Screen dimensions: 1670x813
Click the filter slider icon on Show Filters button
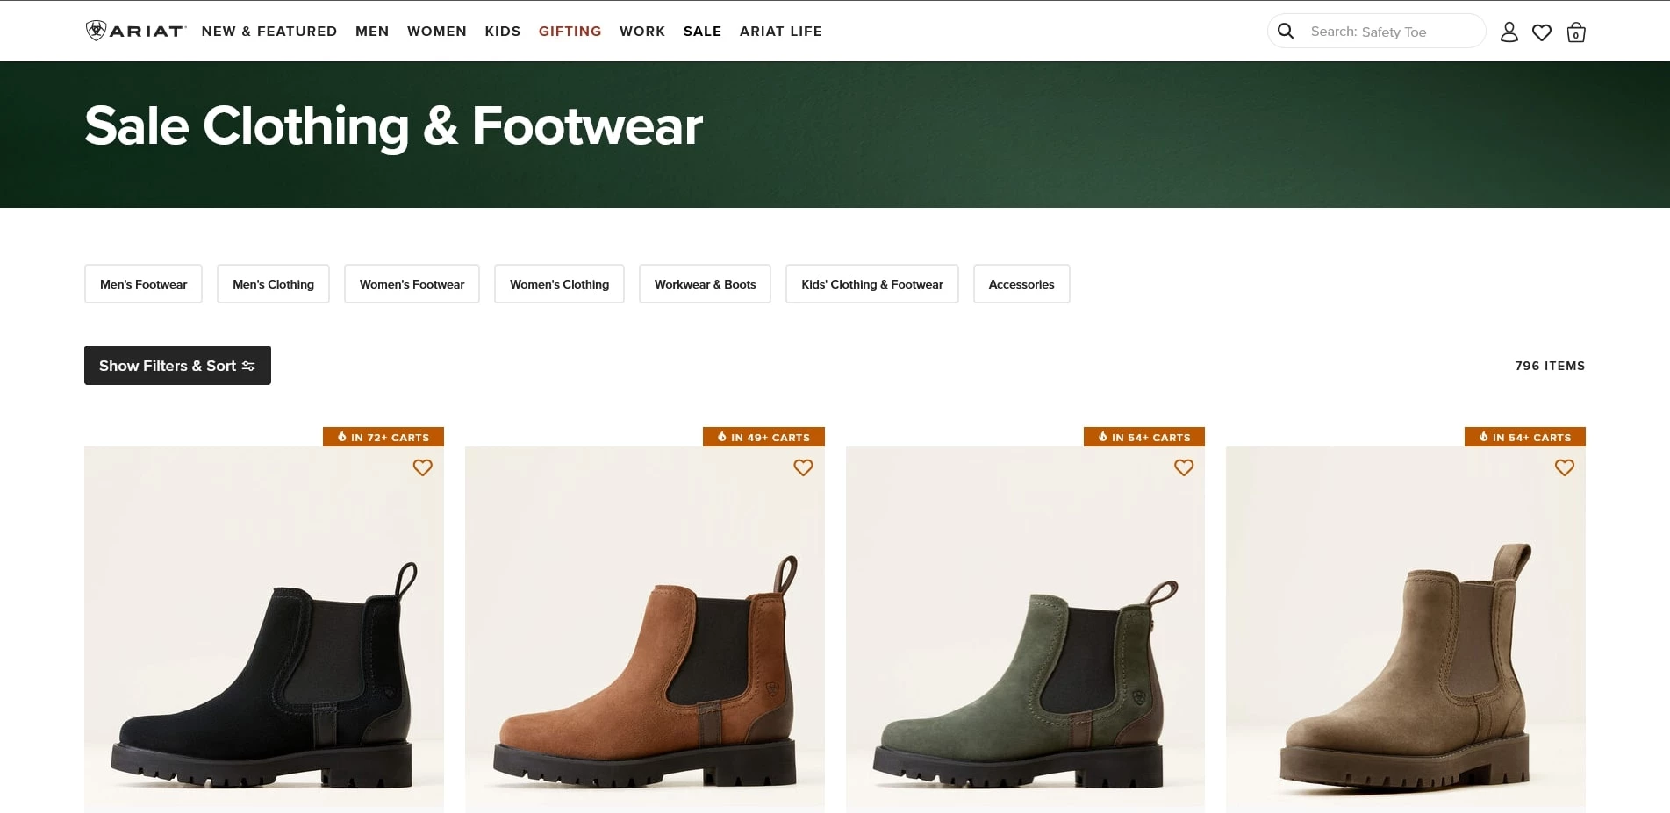[249, 366]
